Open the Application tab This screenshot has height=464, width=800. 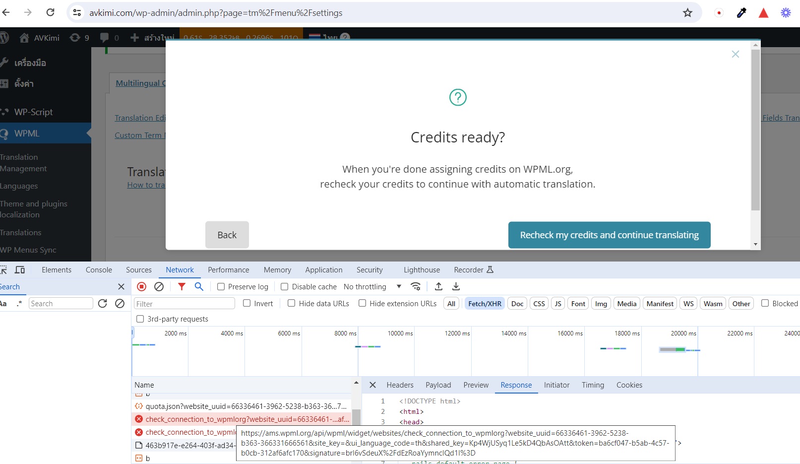coord(324,270)
